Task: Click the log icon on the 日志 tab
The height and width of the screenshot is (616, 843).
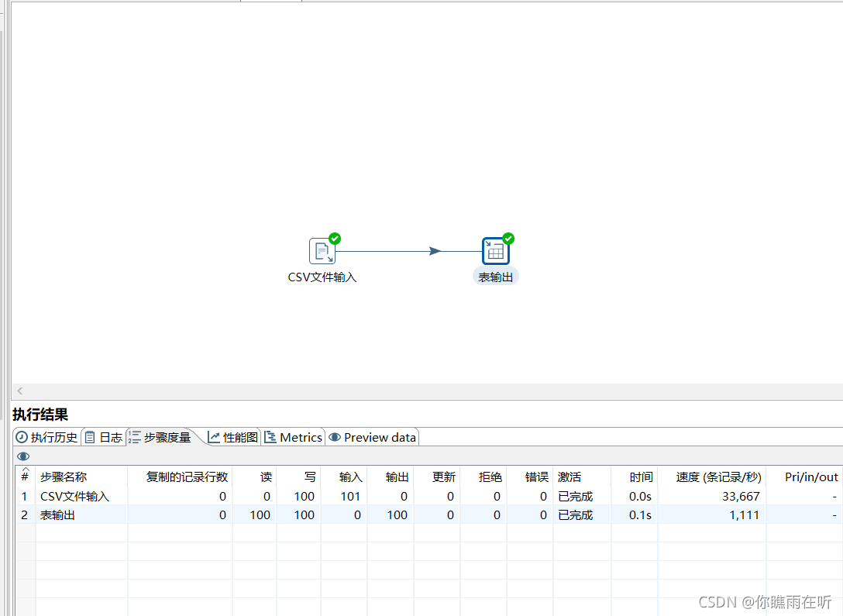Action: tap(91, 436)
